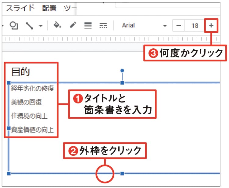Open the border color pencil icon
The height and width of the screenshot is (188, 229).
pyautogui.click(x=73, y=25)
